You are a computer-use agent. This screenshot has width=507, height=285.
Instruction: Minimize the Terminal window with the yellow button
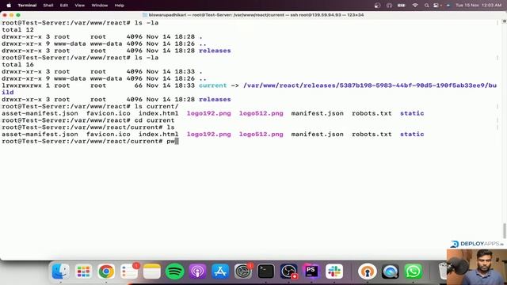tap(11, 15)
